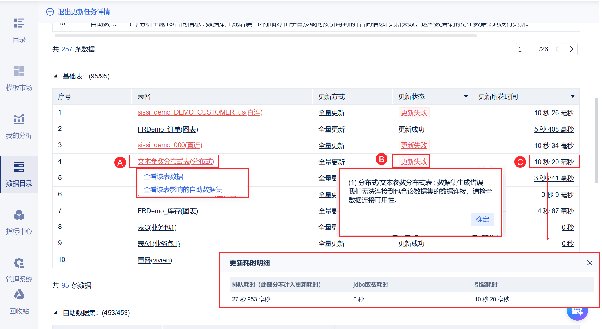Click the page number input field

pos(525,49)
